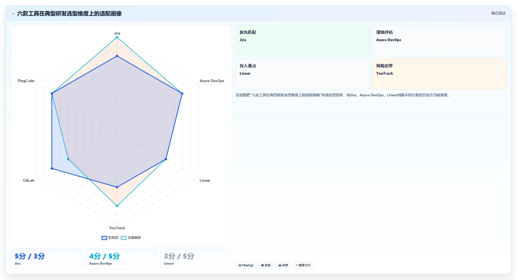Select the 5分 / 3分 Jira score card
Viewport: 517px width, 280px height.
(47, 259)
